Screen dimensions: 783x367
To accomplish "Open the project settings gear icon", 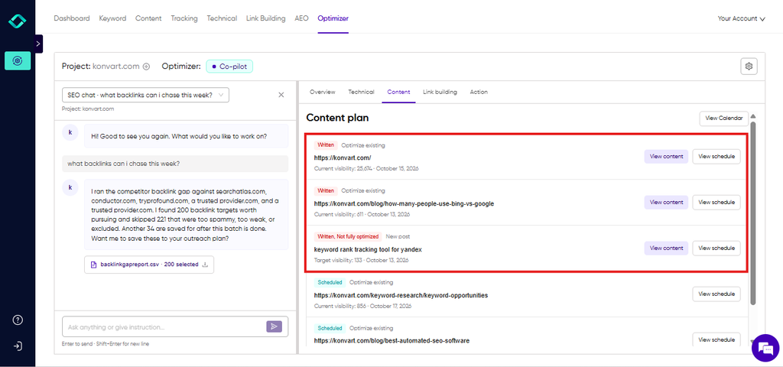I will tap(749, 66).
